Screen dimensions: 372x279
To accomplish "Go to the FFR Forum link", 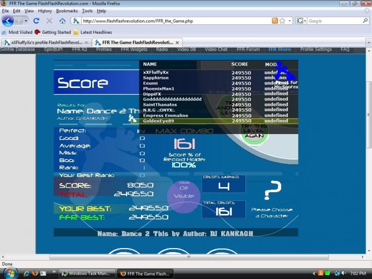I will pyautogui.click(x=248, y=49).
